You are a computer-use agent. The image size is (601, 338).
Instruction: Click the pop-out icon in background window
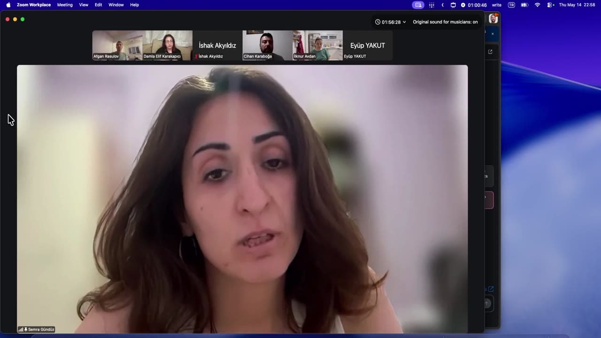coord(490,52)
